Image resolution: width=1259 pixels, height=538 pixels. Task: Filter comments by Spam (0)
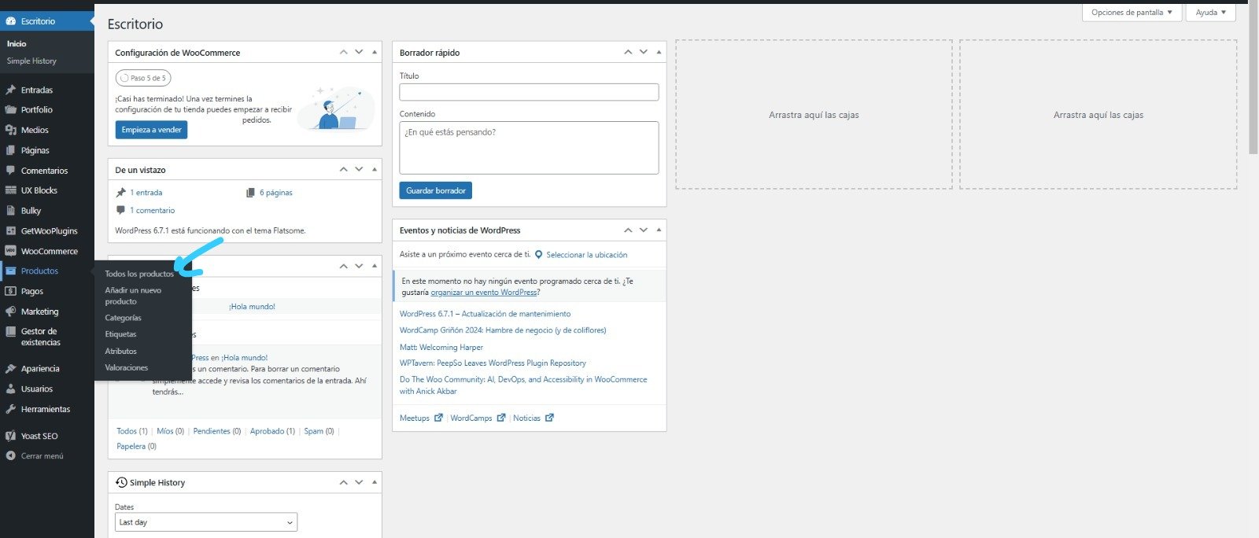[319, 431]
